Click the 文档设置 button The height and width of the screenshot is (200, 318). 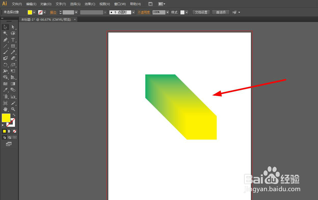(x=201, y=12)
